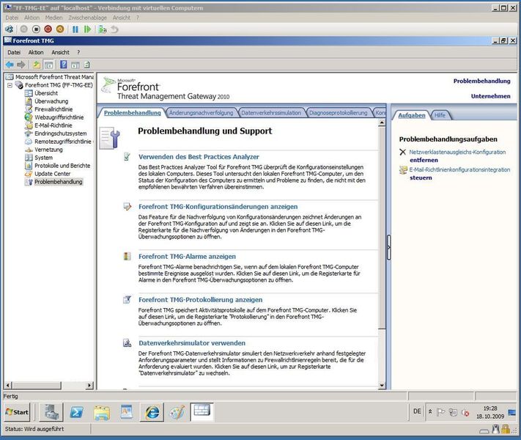Click the Hyper-V Ctrl+Alt+Del toolbar icon

click(9, 29)
